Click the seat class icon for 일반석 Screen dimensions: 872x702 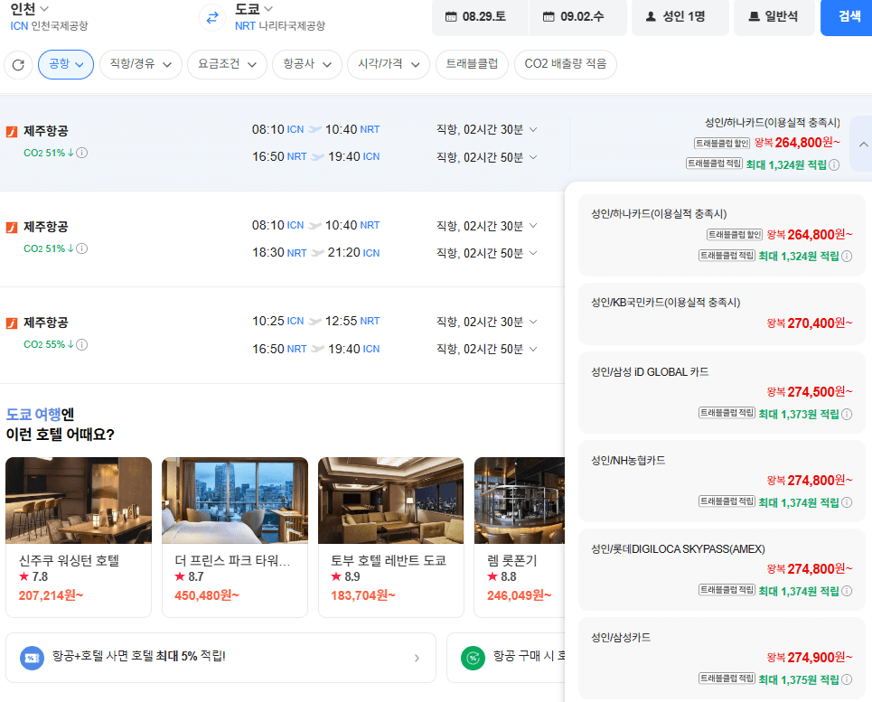coord(754,16)
